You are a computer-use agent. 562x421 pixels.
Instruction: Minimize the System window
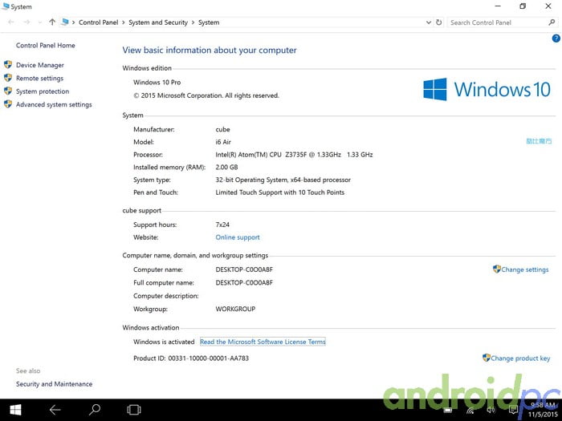498,6
